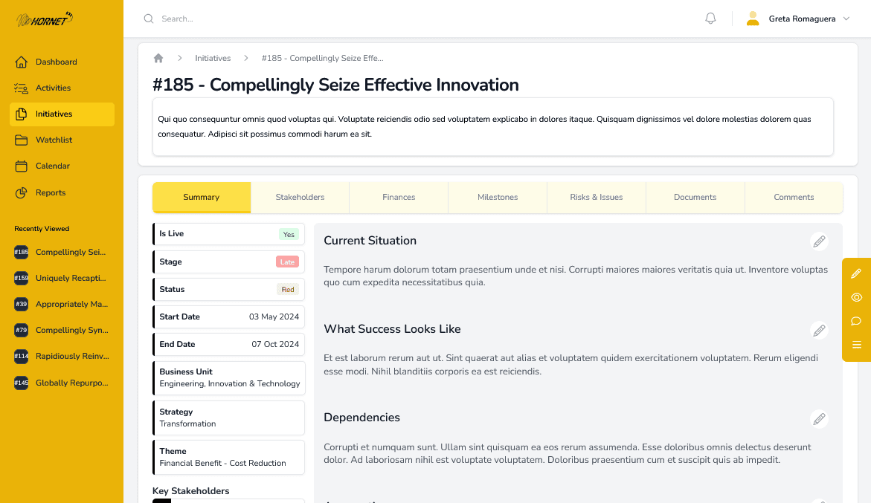Screen dimensions: 871x503
Task: Open the Risks & Issues tab
Action: [596, 197]
